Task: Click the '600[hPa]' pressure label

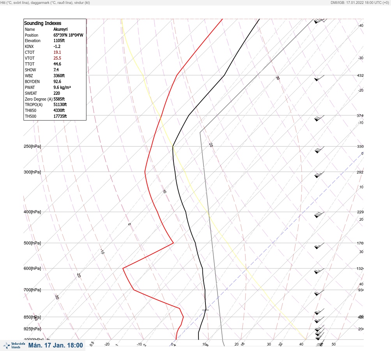Action: tap(32, 268)
